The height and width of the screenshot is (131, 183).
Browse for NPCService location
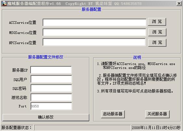click(x=157, y=42)
